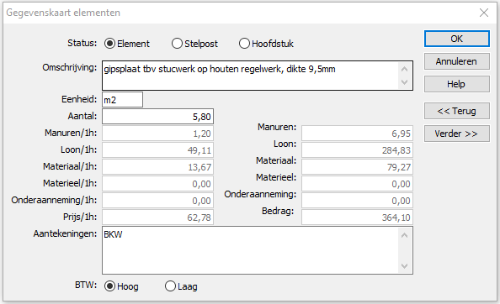Advance with Verder >> button
The width and height of the screenshot is (500, 304).
[x=456, y=134]
